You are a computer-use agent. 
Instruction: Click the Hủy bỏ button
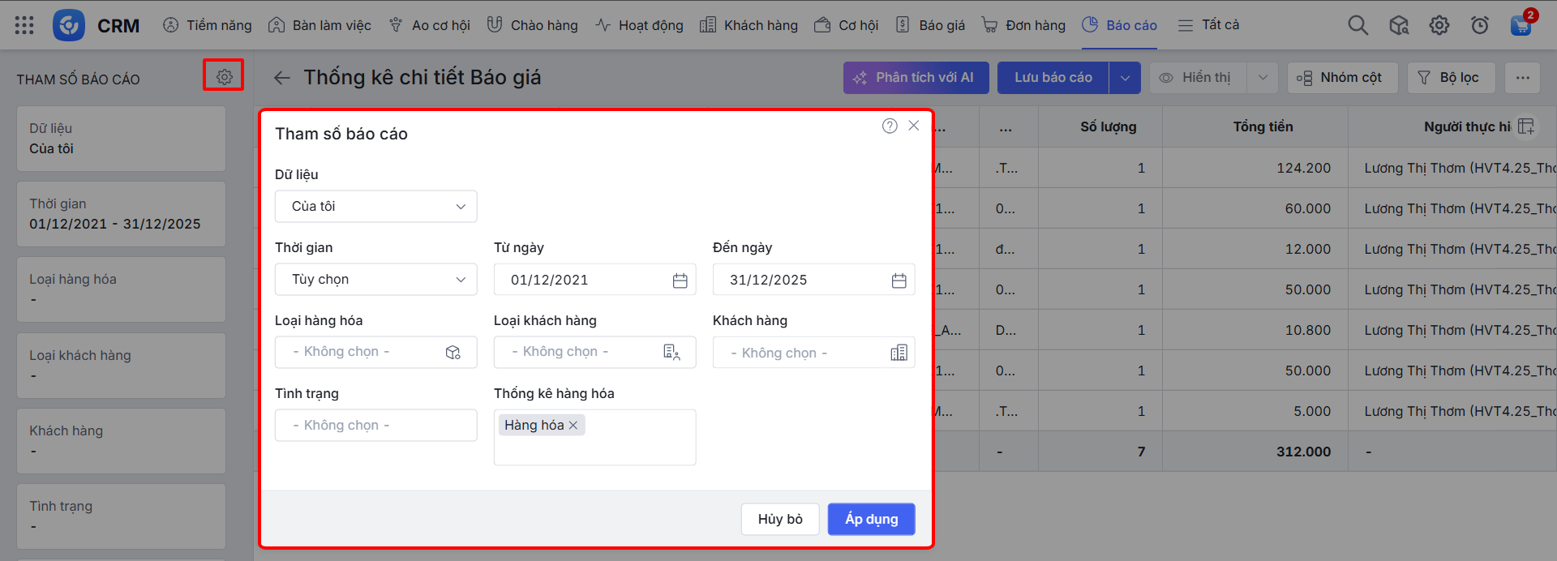(x=779, y=519)
